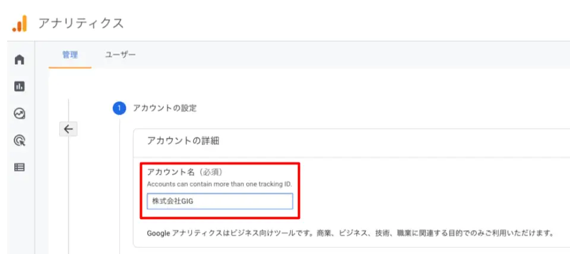Click the アカウント名（必須） label

pos(184,172)
